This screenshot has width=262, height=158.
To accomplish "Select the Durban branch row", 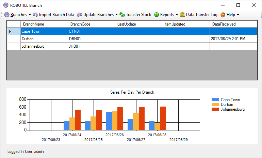I will click(x=44, y=39).
